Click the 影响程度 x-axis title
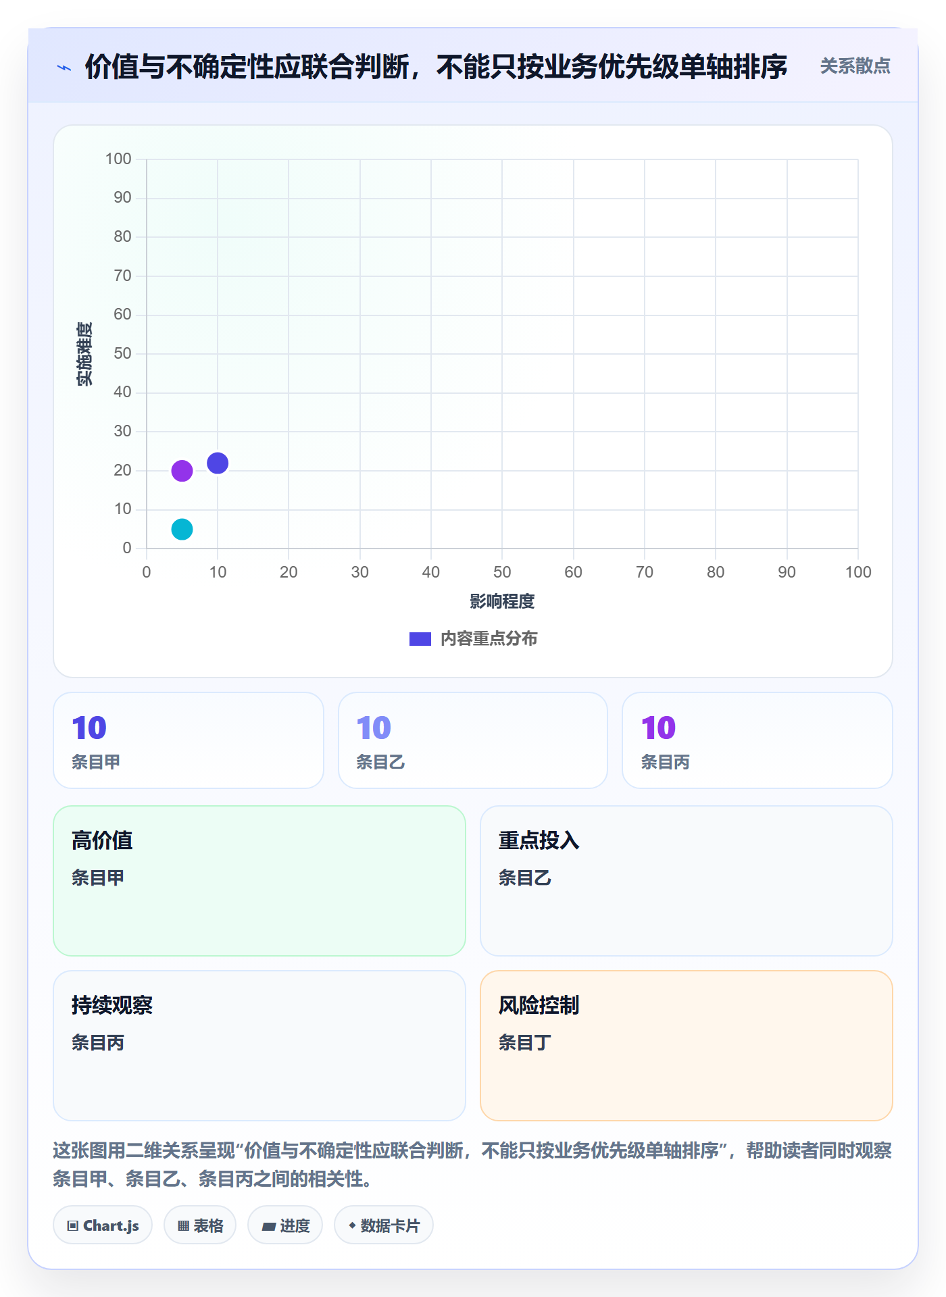Screen dimensions: 946x1297 (x=502, y=601)
